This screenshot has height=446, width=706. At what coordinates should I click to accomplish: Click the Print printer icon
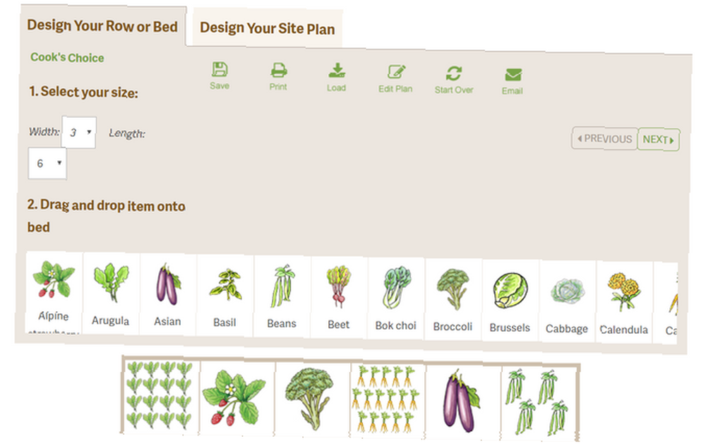[279, 71]
